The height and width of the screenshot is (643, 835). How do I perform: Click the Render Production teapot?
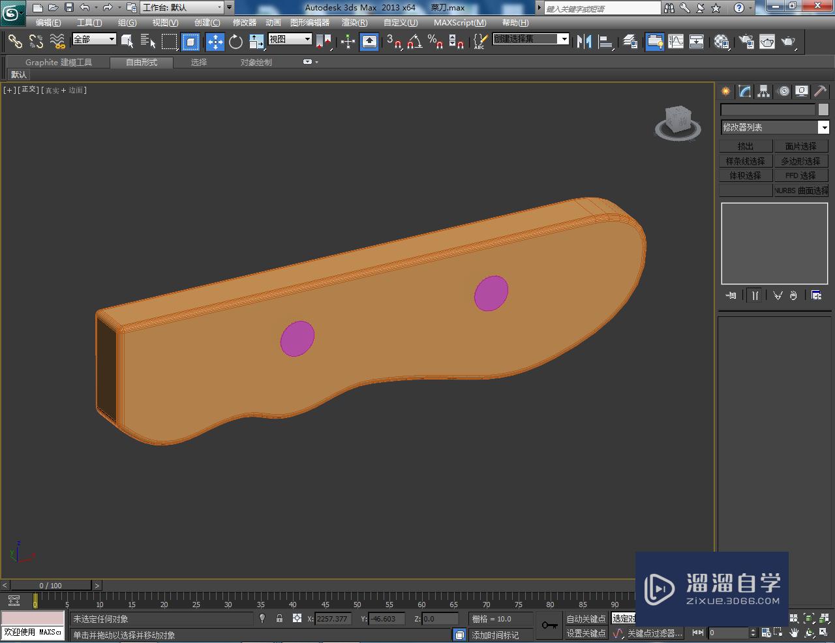tap(789, 42)
